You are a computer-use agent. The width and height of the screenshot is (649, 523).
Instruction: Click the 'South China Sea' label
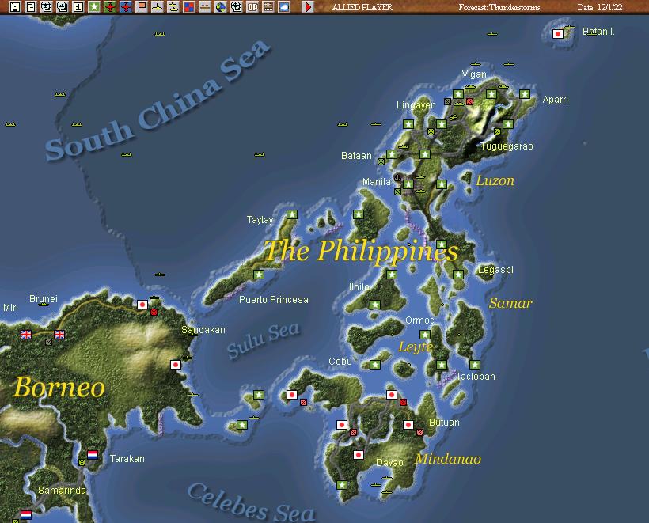pos(158,100)
